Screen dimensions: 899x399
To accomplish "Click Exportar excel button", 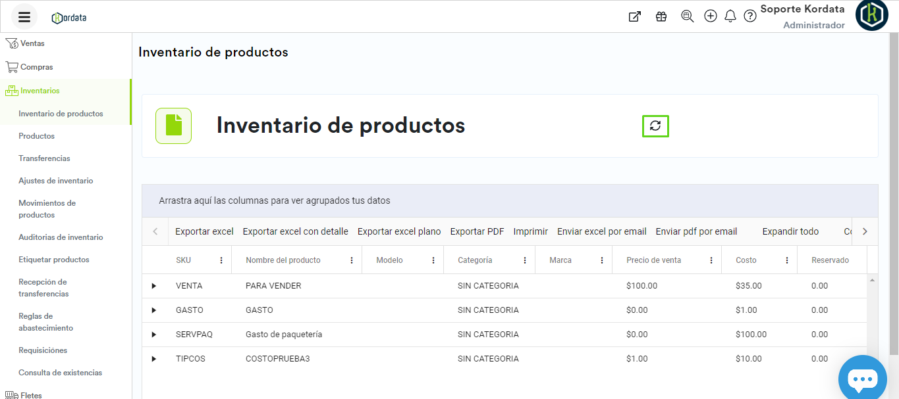I will (x=204, y=231).
